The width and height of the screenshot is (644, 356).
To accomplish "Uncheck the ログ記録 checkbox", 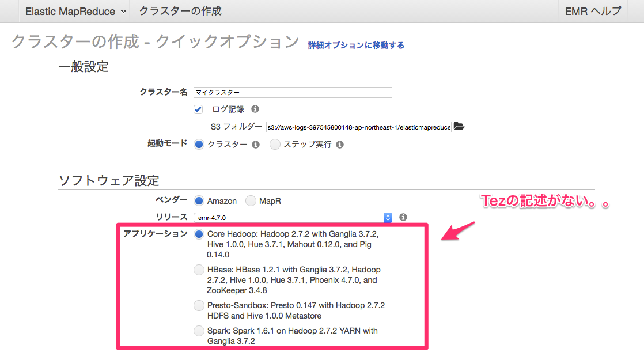I will click(198, 109).
